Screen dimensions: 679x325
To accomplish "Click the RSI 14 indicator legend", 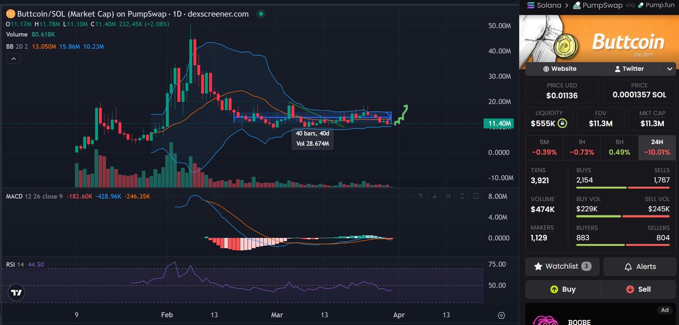I will 25,265.
